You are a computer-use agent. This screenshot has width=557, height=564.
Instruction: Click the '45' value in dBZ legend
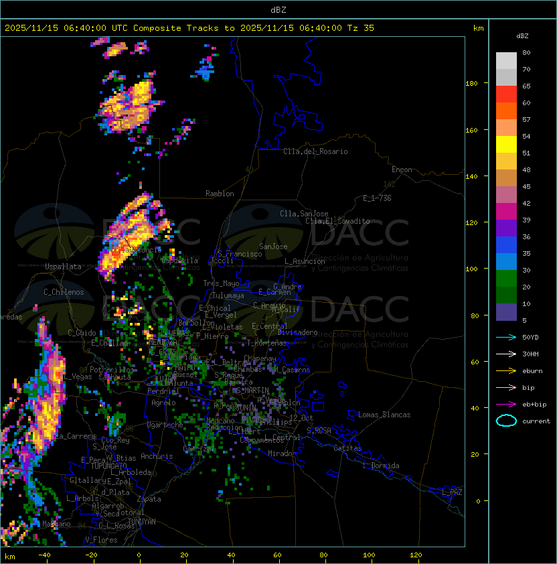526,186
